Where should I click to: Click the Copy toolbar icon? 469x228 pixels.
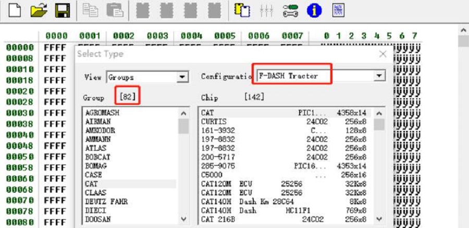[90, 10]
